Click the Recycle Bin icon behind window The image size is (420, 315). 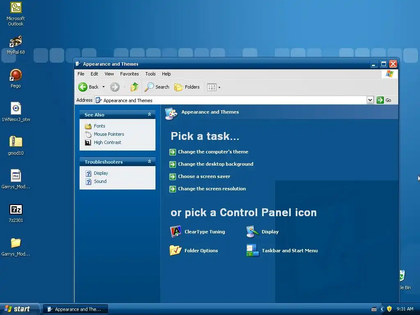[x=402, y=275]
